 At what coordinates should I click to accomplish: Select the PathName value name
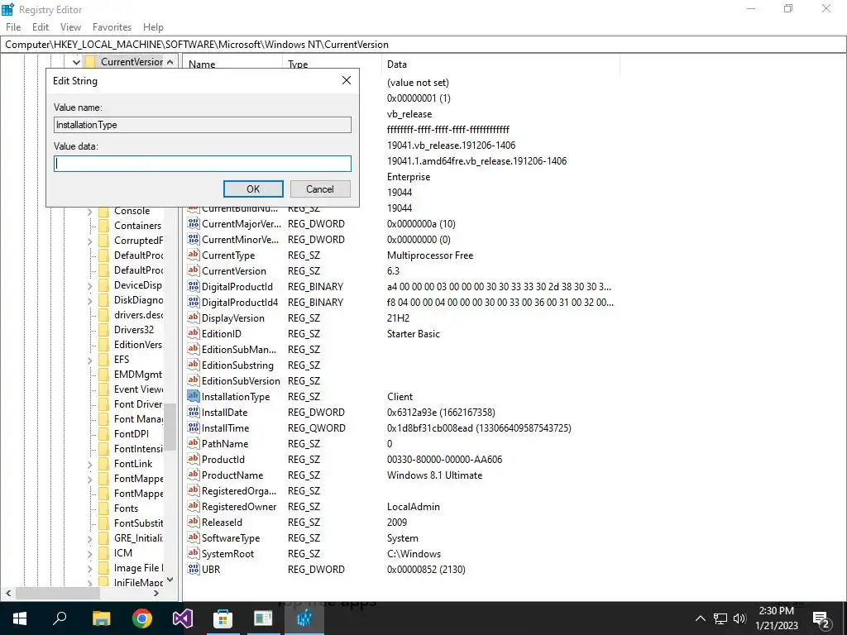point(225,443)
